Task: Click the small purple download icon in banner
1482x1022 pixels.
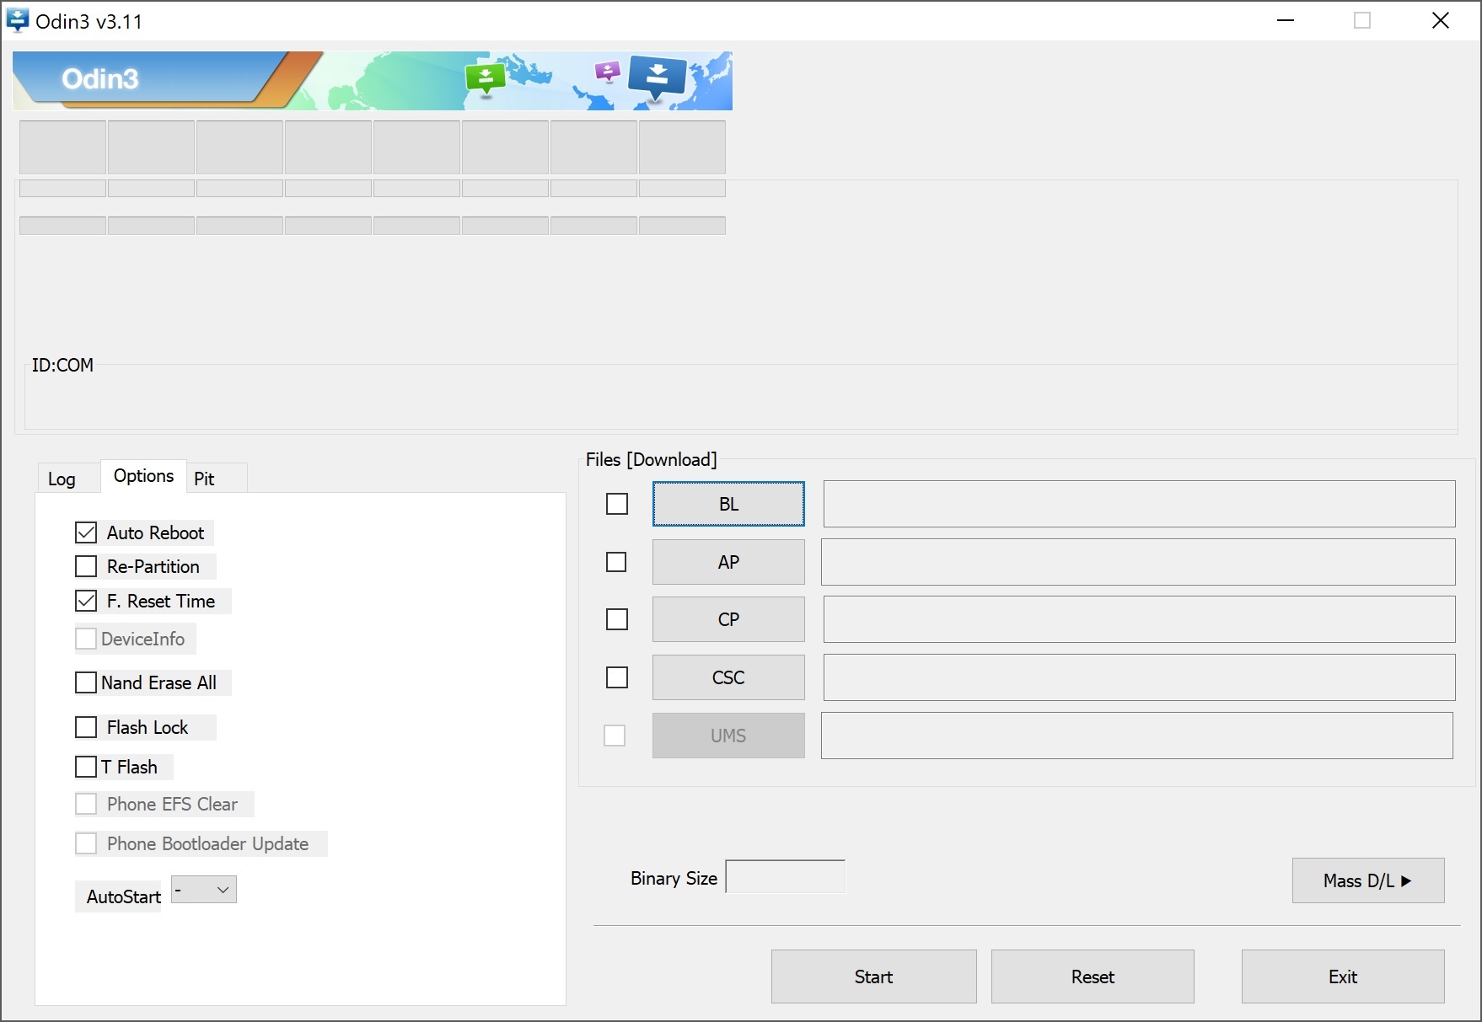Action: click(x=607, y=72)
